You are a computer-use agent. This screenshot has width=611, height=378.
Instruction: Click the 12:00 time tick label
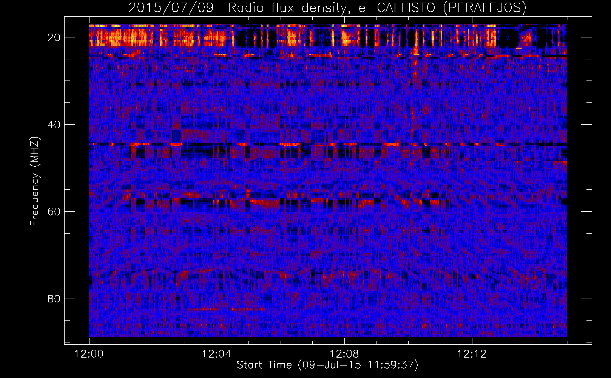89,354
